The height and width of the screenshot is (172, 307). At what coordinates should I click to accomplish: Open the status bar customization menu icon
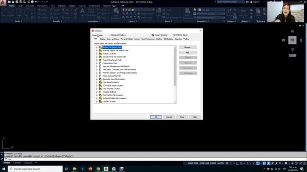[x=305, y=163]
